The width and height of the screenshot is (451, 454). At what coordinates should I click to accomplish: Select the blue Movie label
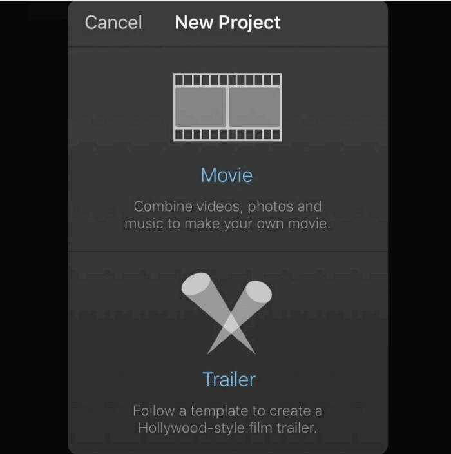pos(227,175)
